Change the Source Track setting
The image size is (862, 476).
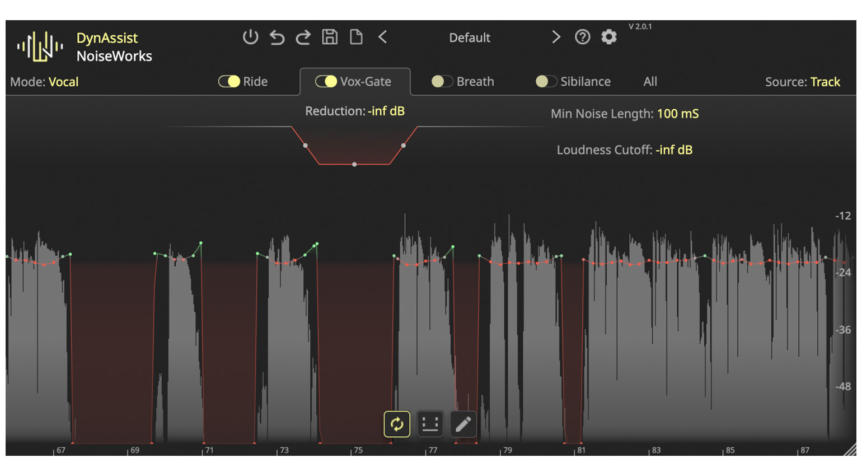(x=824, y=82)
